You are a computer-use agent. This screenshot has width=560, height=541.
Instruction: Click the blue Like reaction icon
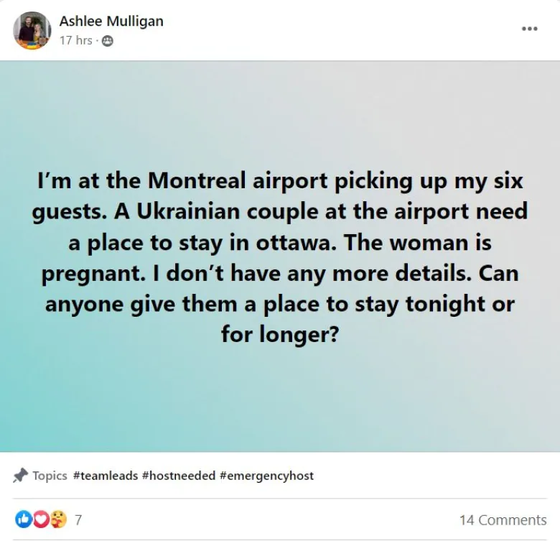(23, 519)
